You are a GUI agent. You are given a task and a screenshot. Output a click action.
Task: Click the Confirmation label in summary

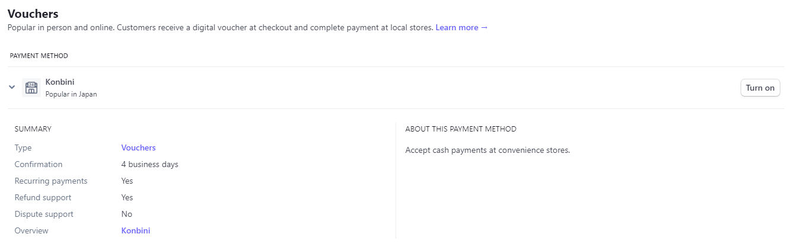point(39,164)
